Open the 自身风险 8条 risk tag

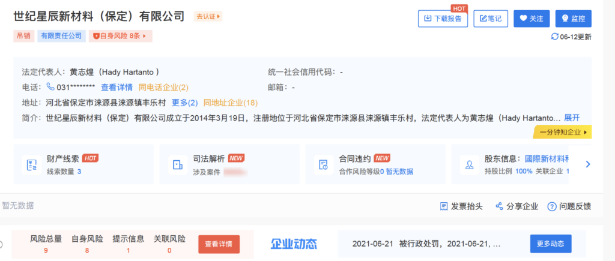pyautogui.click(x=120, y=36)
